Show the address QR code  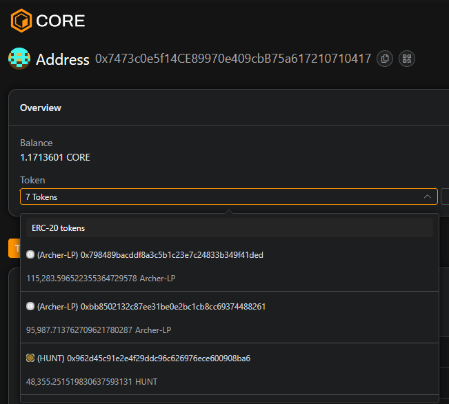(x=407, y=59)
